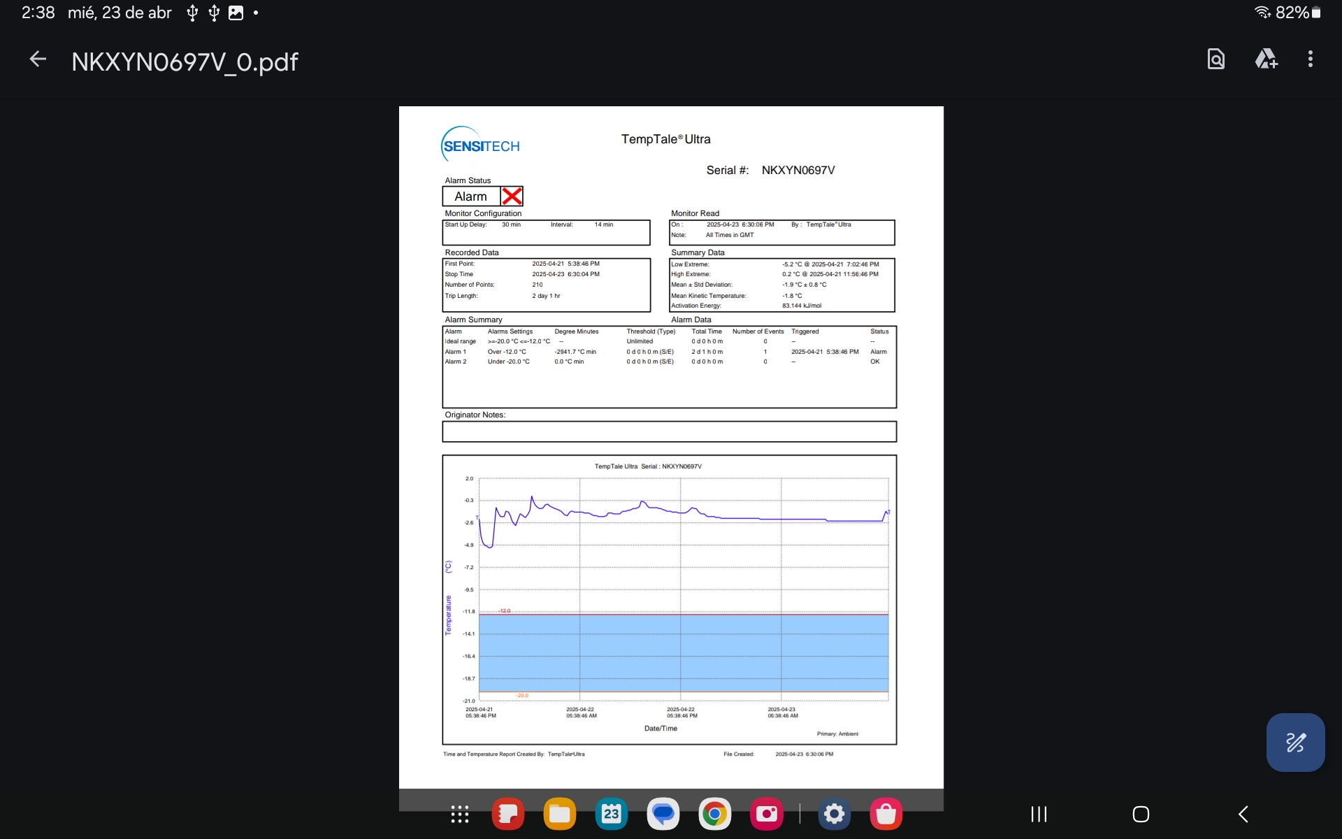Tap the Activation Energy 83.144 kJ/mol value
1342x839 pixels.
(802, 306)
